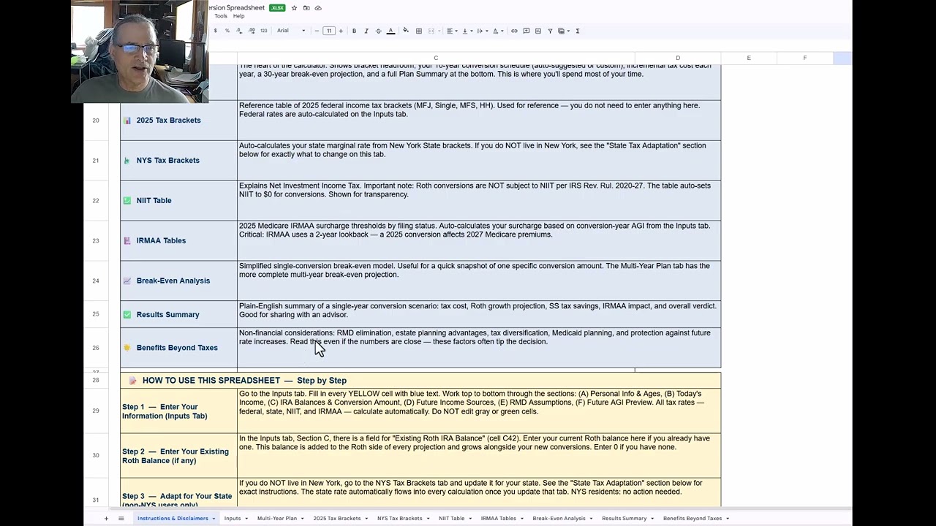The height and width of the screenshot is (526, 936).
Task: Click the move-to-folder icon by the title
Action: (x=306, y=8)
